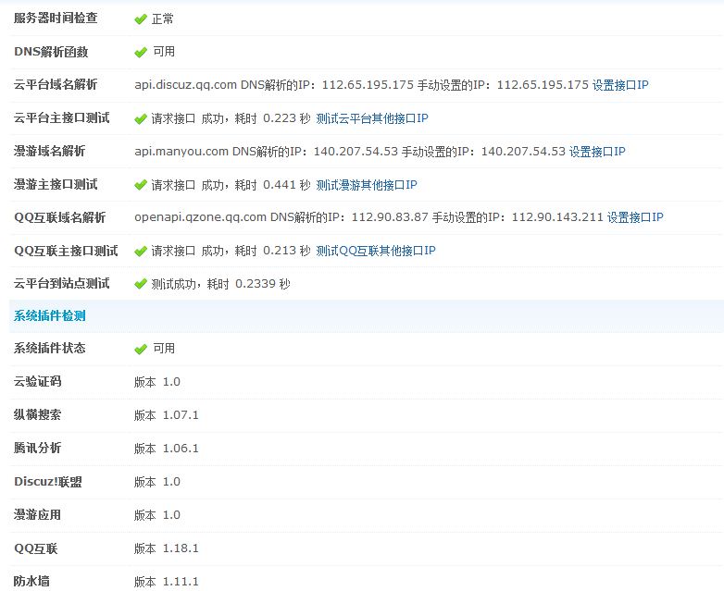Image resolution: width=724 pixels, height=591 pixels.
Task: Click the 纵横搜索 plugin name
Action: (x=37, y=414)
